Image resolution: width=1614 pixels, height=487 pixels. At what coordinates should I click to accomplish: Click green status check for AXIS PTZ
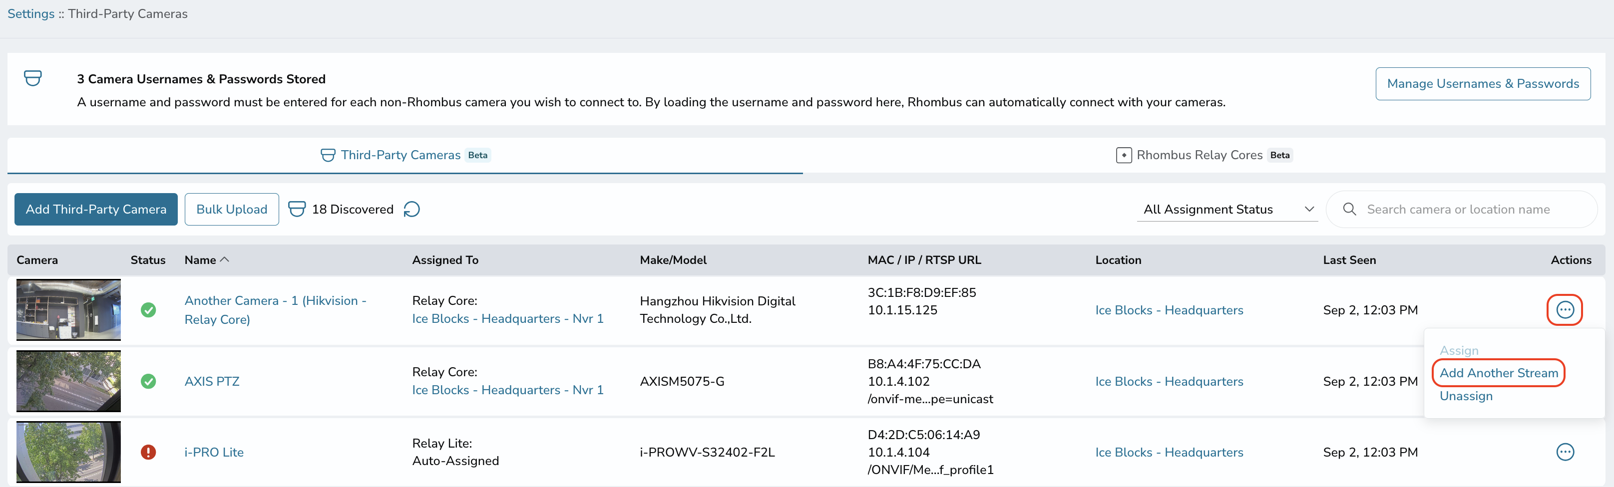click(148, 381)
